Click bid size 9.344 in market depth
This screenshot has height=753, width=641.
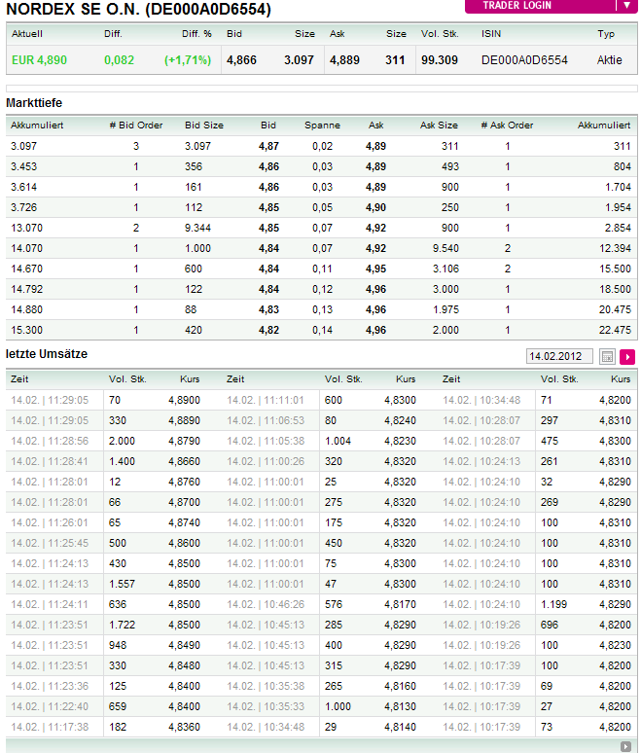click(197, 228)
